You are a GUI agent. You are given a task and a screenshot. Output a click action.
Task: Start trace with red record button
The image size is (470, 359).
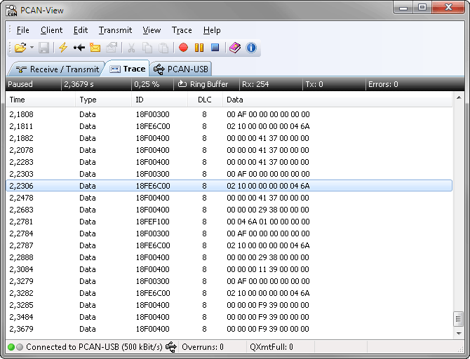point(183,48)
